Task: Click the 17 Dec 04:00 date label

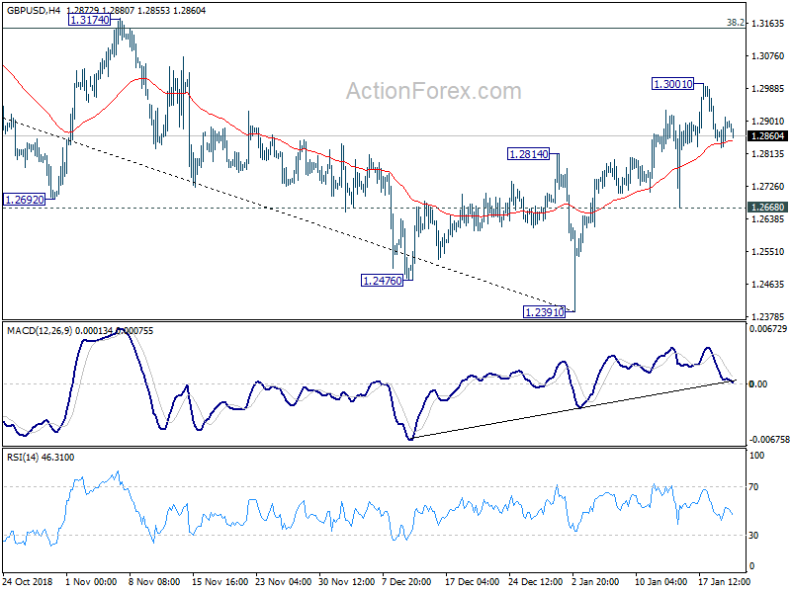Action: (x=473, y=581)
